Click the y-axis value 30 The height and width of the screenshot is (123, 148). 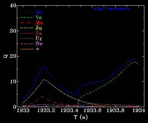coord(13,31)
